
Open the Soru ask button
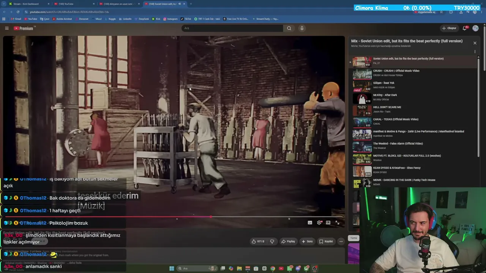pos(307,241)
